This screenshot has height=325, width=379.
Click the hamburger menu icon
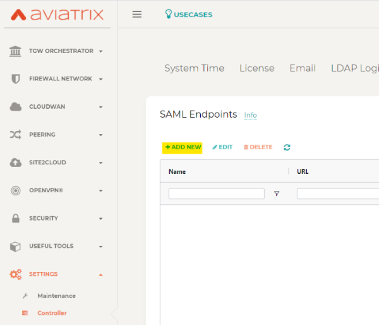coord(136,15)
